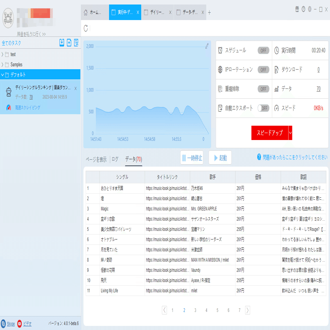Click the gift icon in title bar
The height and width of the screenshot is (330, 330).
point(297,9)
